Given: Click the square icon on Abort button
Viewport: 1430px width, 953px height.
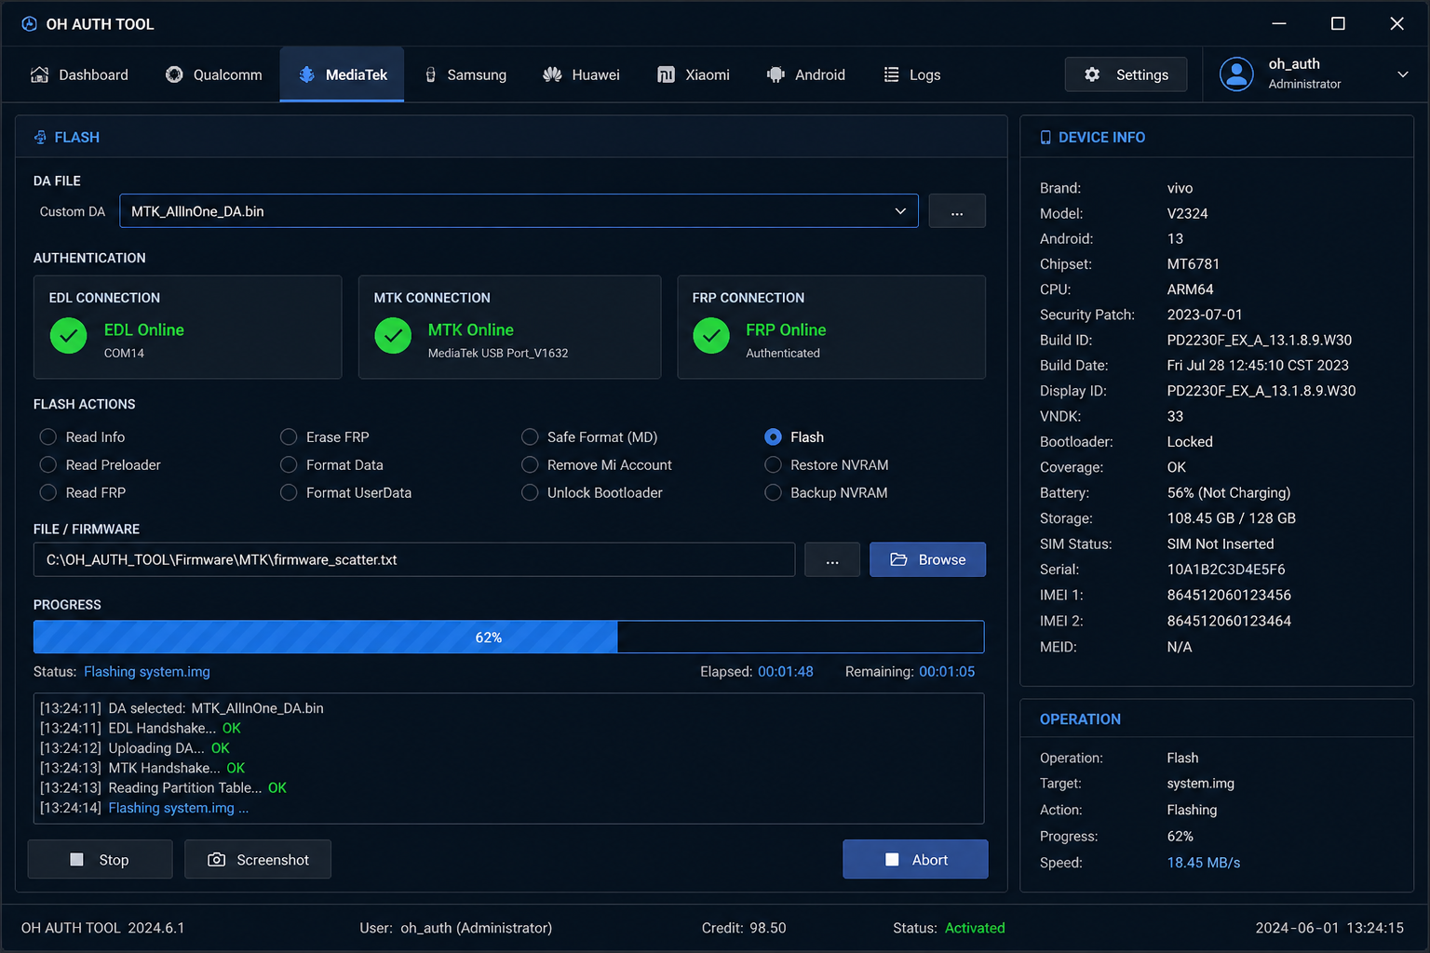Looking at the screenshot, I should [x=892, y=860].
